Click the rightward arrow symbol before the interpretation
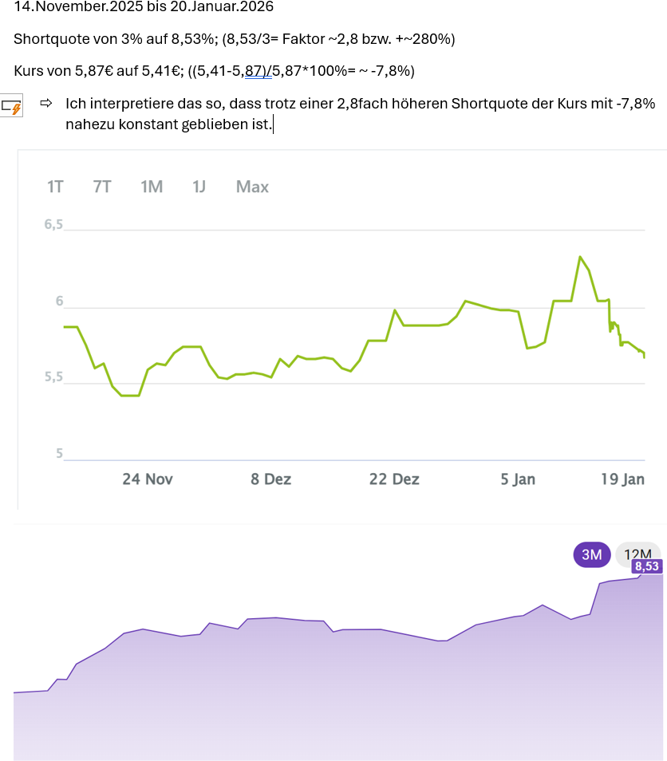Viewport: 667px width, 761px height. [x=46, y=104]
